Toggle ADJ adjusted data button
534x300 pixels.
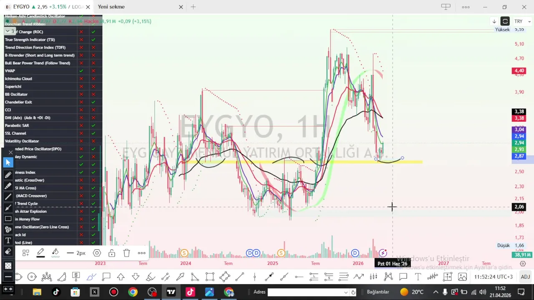point(525,277)
